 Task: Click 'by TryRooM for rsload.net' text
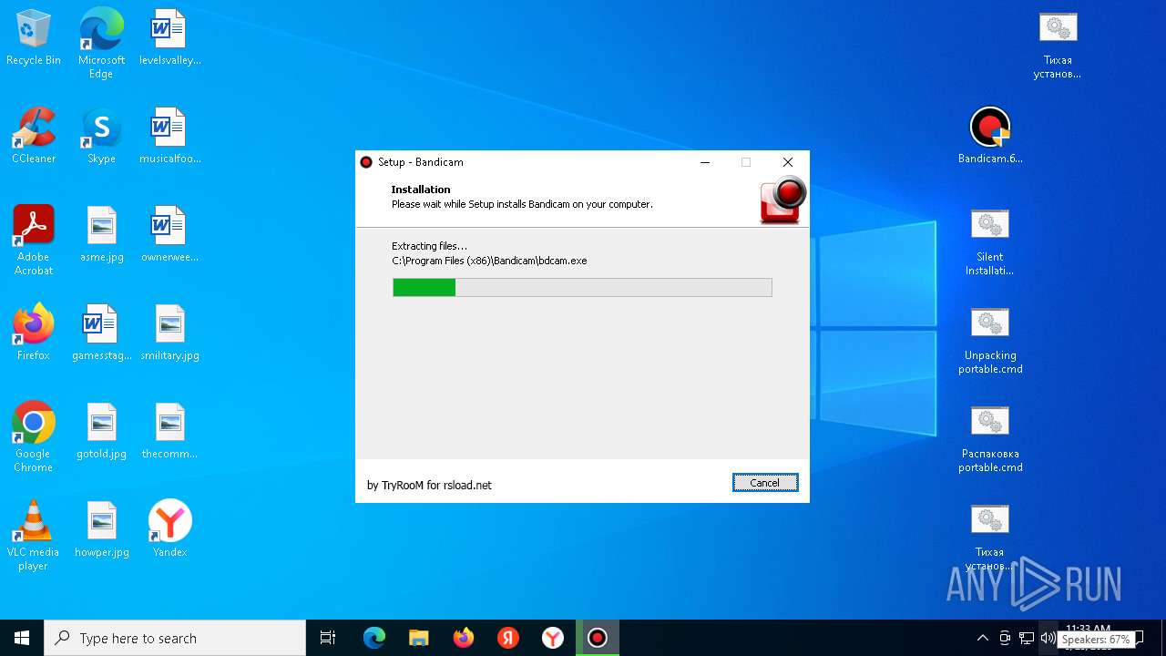429,485
